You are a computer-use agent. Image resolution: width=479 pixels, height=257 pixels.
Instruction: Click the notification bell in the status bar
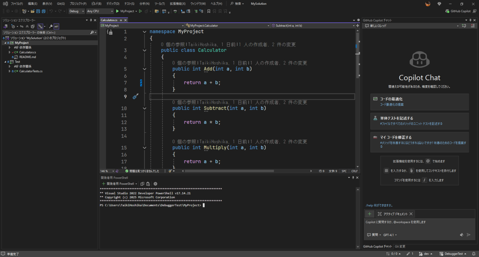pyautogui.click(x=474, y=254)
